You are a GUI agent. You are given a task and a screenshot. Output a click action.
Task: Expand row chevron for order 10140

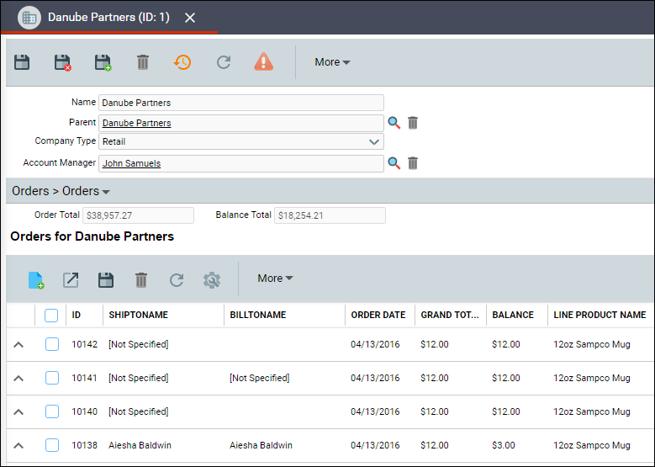tap(18, 411)
